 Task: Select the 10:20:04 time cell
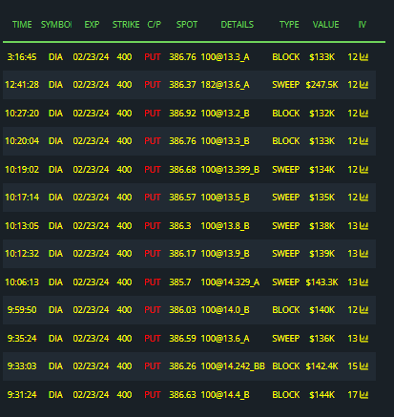pyautogui.click(x=22, y=141)
